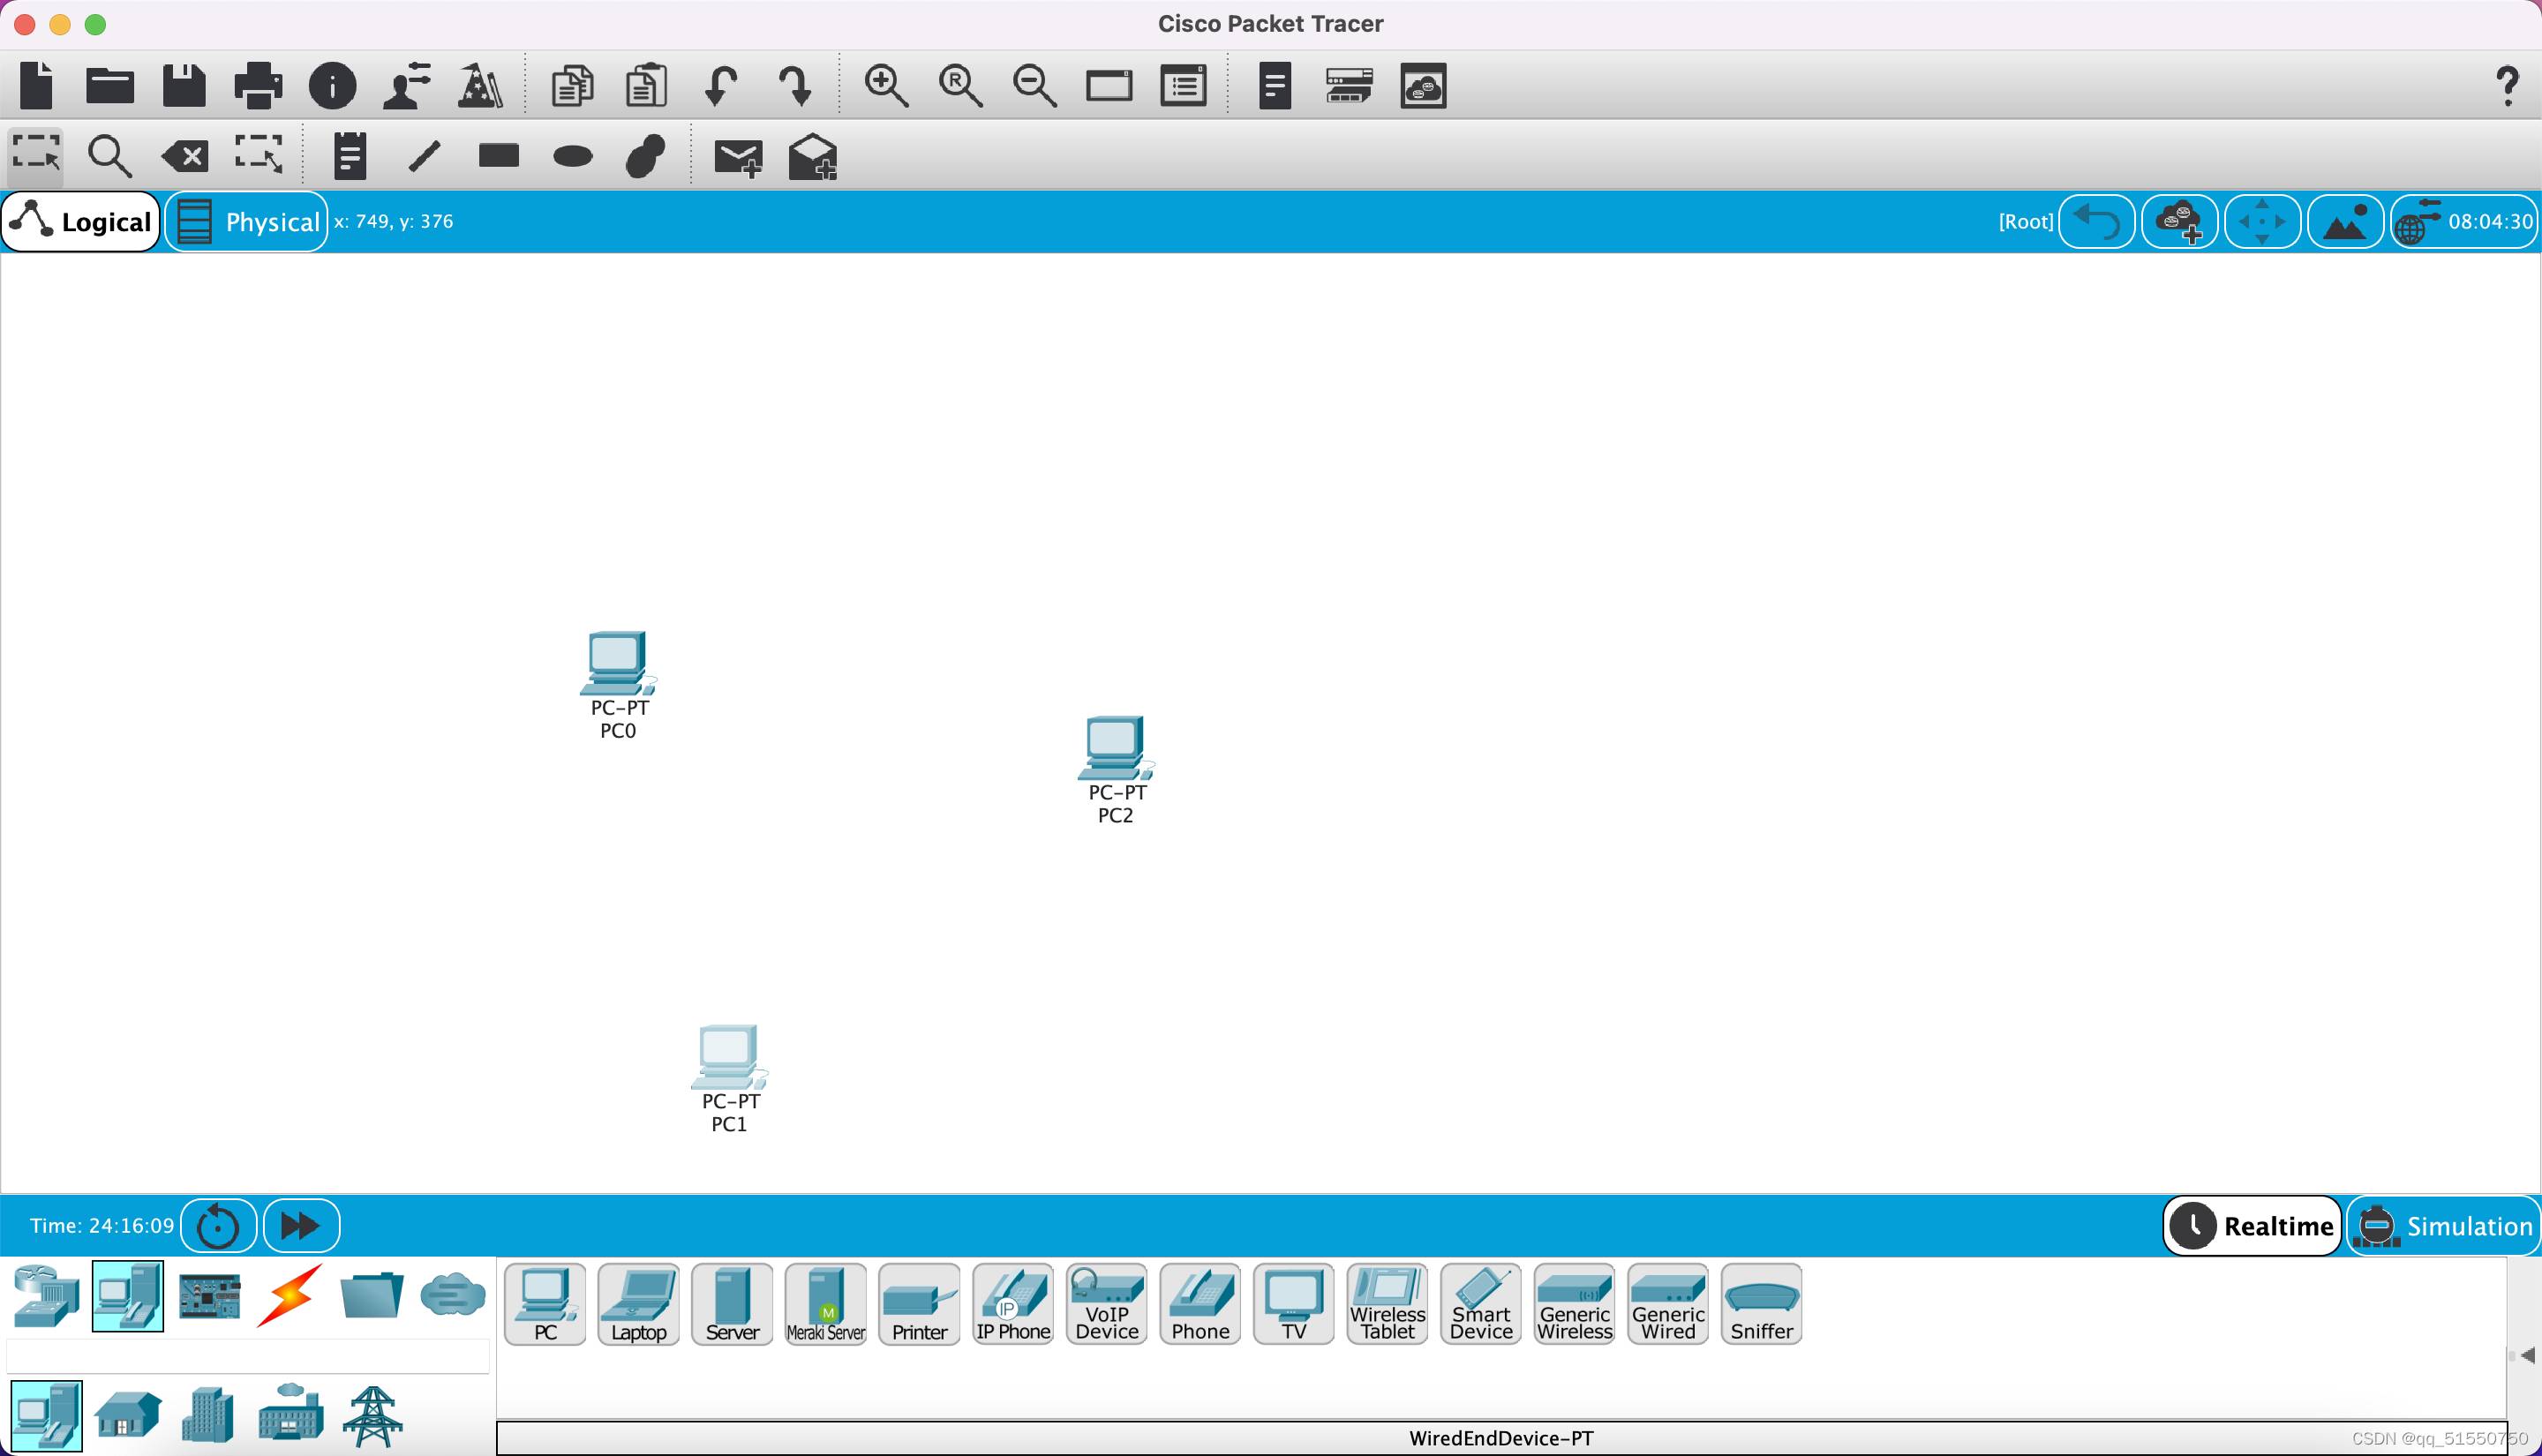The height and width of the screenshot is (1456, 2542).
Task: Select the Smart City subcategory
Action: pyautogui.click(x=209, y=1416)
